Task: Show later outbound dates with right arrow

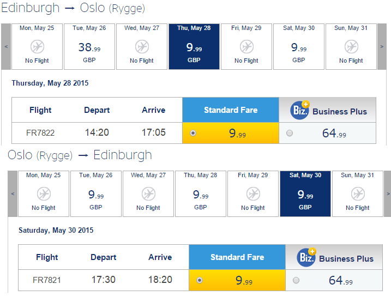Action: click(382, 47)
